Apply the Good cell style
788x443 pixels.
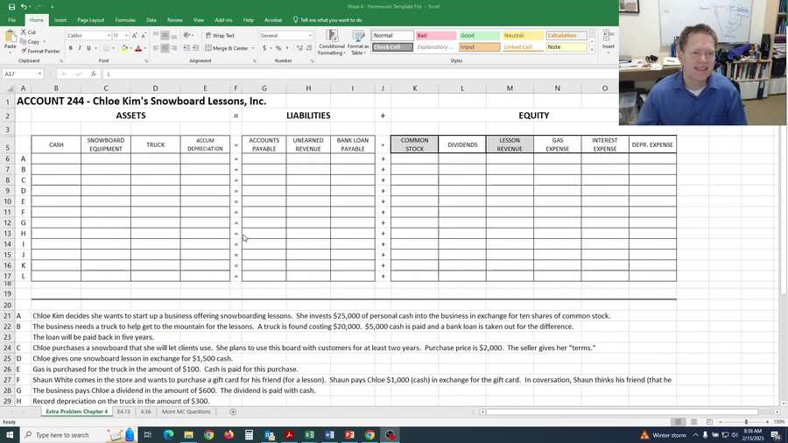(x=479, y=36)
